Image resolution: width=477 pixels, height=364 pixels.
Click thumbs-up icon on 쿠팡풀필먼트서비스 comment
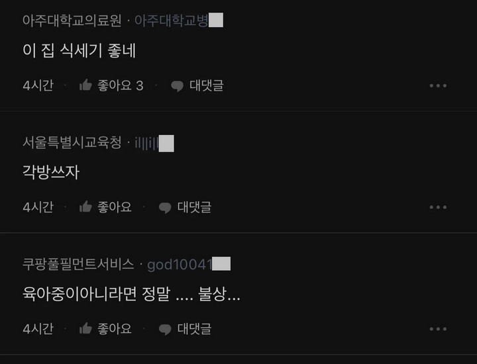tap(85, 328)
